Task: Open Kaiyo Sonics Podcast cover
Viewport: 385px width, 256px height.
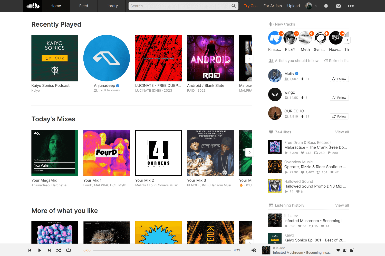Action: click(x=55, y=58)
